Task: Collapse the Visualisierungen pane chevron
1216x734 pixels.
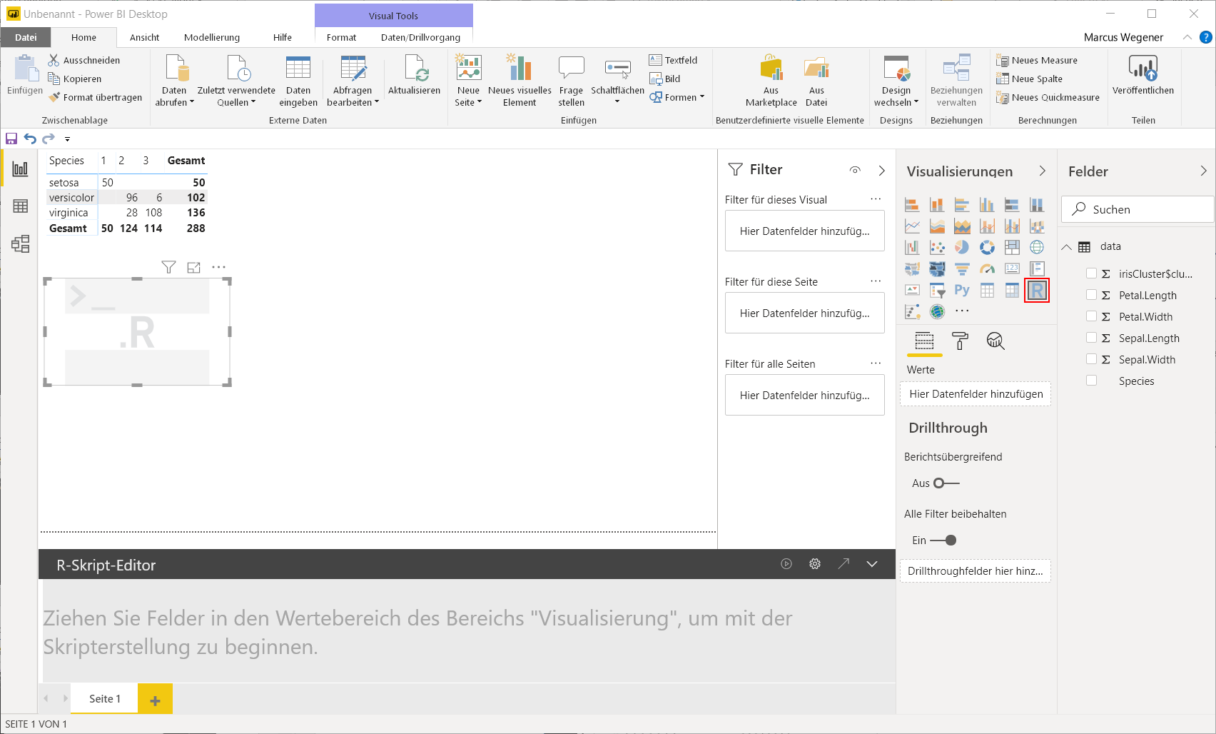Action: click(1043, 171)
